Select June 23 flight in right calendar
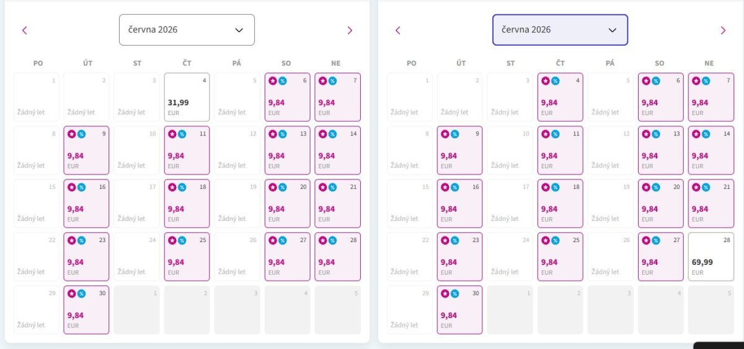The height and width of the screenshot is (349, 744). tap(459, 257)
